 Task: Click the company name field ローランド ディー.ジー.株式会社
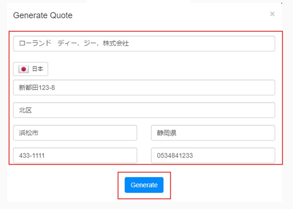pos(144,44)
